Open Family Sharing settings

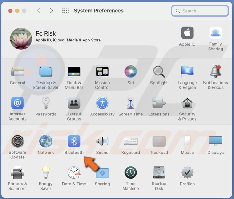[x=216, y=33]
